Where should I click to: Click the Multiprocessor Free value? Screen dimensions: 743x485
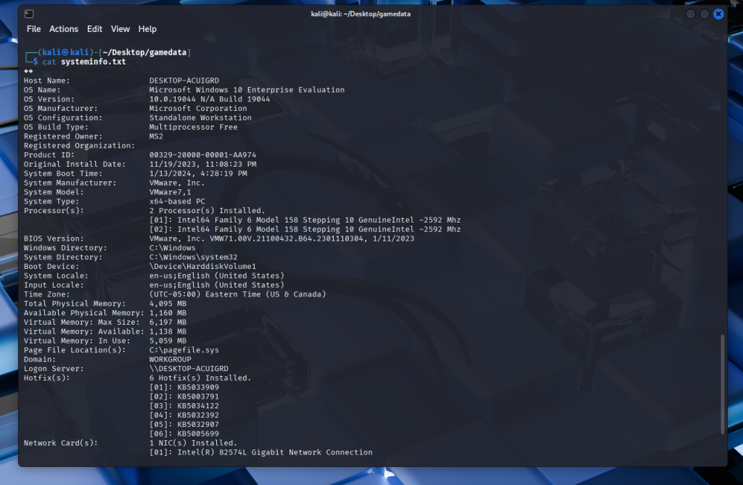(193, 127)
